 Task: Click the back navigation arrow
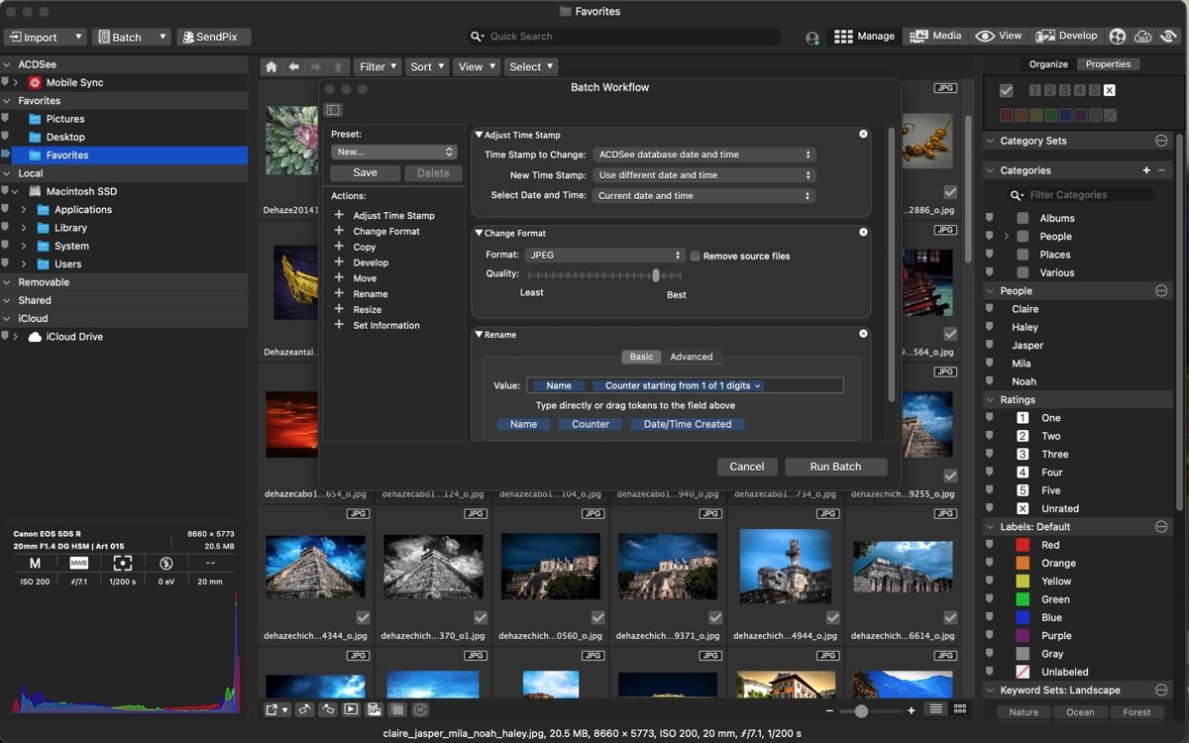tap(293, 67)
